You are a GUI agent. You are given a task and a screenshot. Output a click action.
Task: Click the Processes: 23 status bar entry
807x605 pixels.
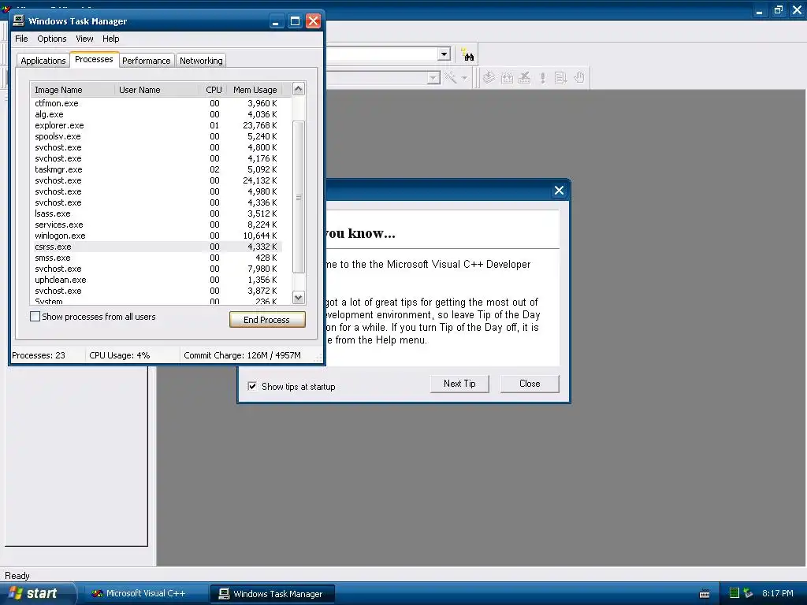tap(39, 355)
